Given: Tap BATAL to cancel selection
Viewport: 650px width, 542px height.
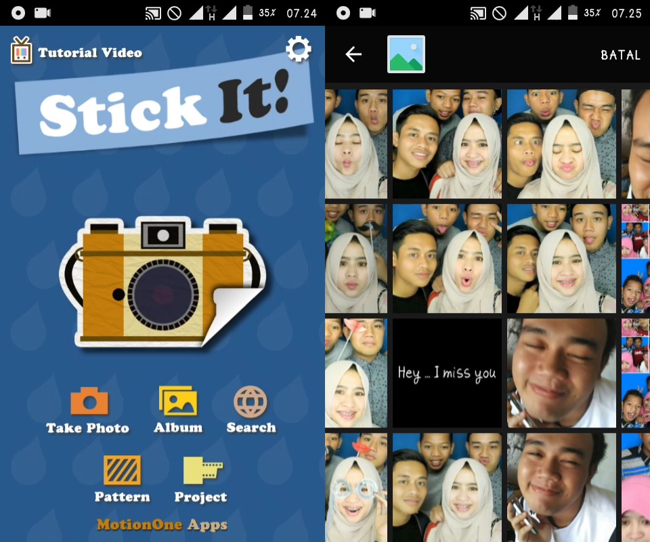Looking at the screenshot, I should pyautogui.click(x=621, y=55).
